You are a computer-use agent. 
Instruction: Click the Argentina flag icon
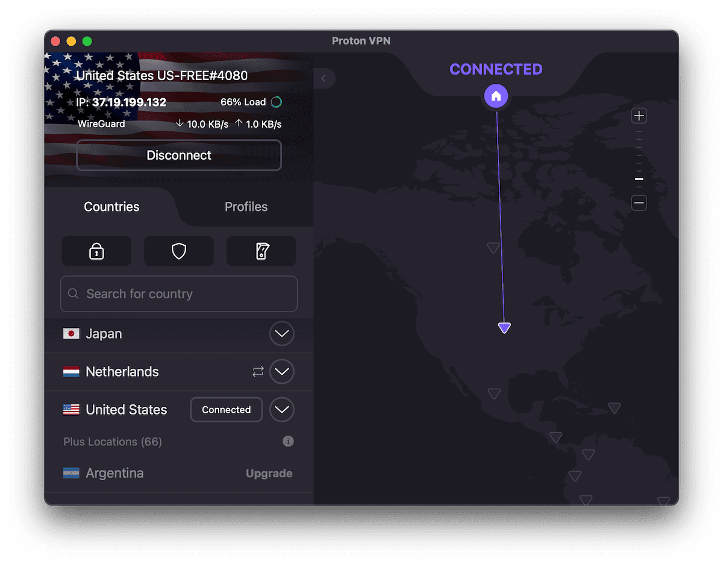coord(71,473)
